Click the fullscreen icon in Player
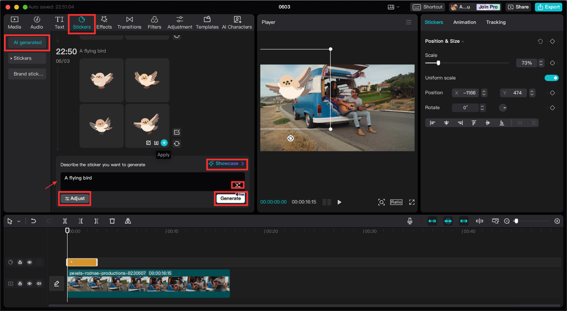The height and width of the screenshot is (311, 567). [x=412, y=202]
